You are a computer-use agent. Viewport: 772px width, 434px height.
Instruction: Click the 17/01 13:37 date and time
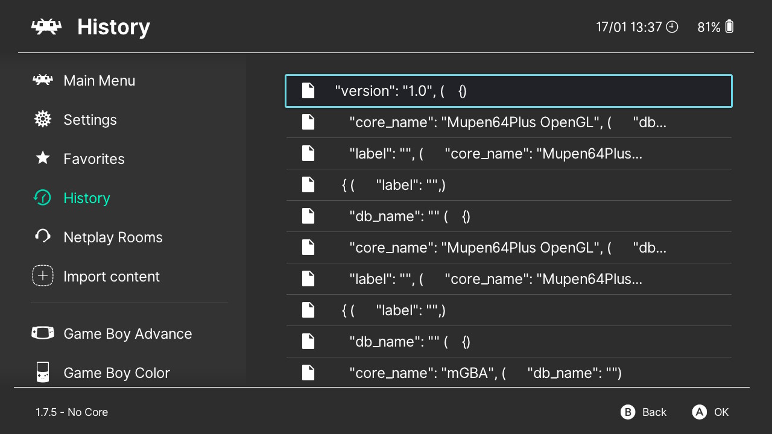point(628,27)
